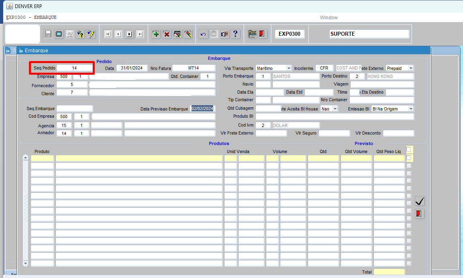Viewport: 463px width, 278px height.
Task: Click the red door icon below the checkmark
Action: tap(420, 214)
